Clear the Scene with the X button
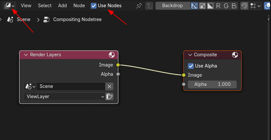271x140 pixels. click(x=109, y=86)
